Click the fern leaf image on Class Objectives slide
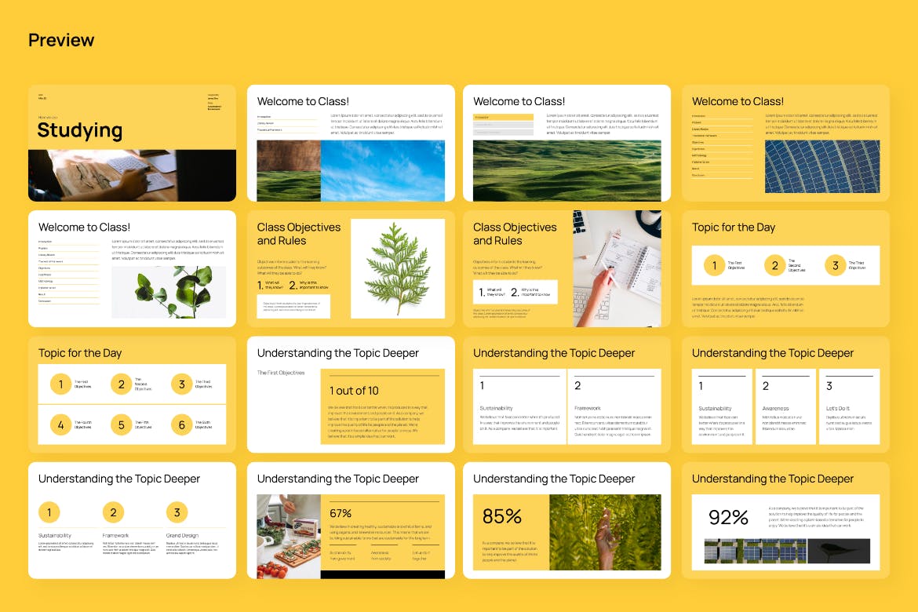The height and width of the screenshot is (612, 918). [397, 268]
